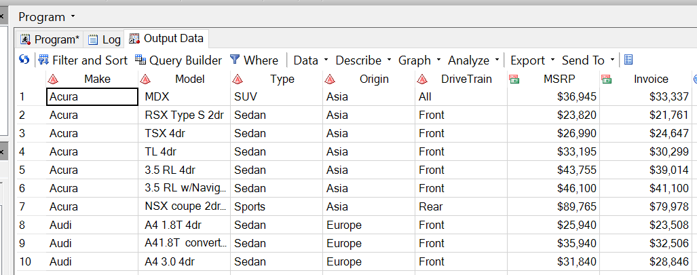Click the Invoice column numeric-type icon
This screenshot has width=697, height=275.
click(606, 79)
